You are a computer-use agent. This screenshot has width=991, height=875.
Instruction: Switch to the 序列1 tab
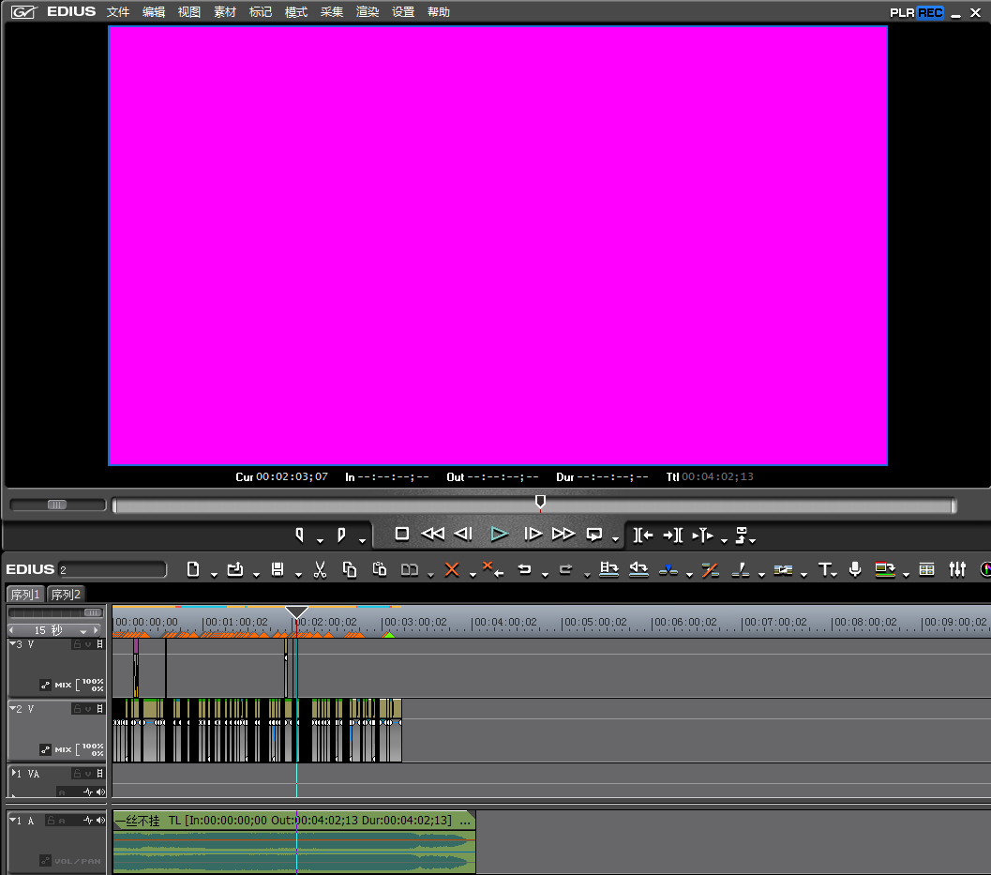tap(25, 595)
